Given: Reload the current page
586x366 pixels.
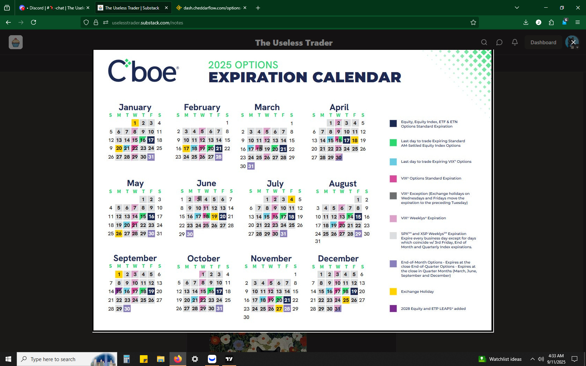Looking at the screenshot, I should 33,22.
